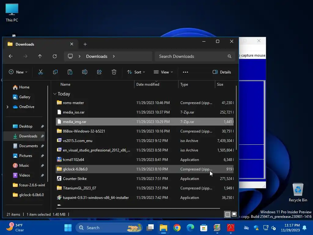The height and width of the screenshot is (235, 313).
Task: Click the search magnifier icon in Explorer
Action: point(230,56)
